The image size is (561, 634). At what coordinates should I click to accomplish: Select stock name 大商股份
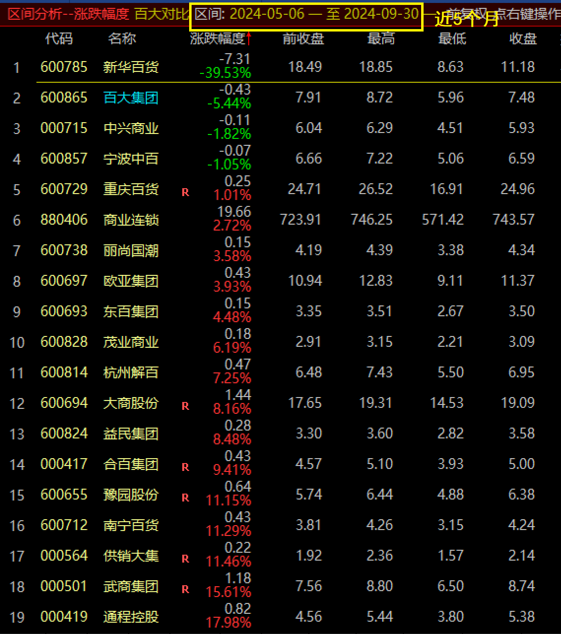(131, 403)
